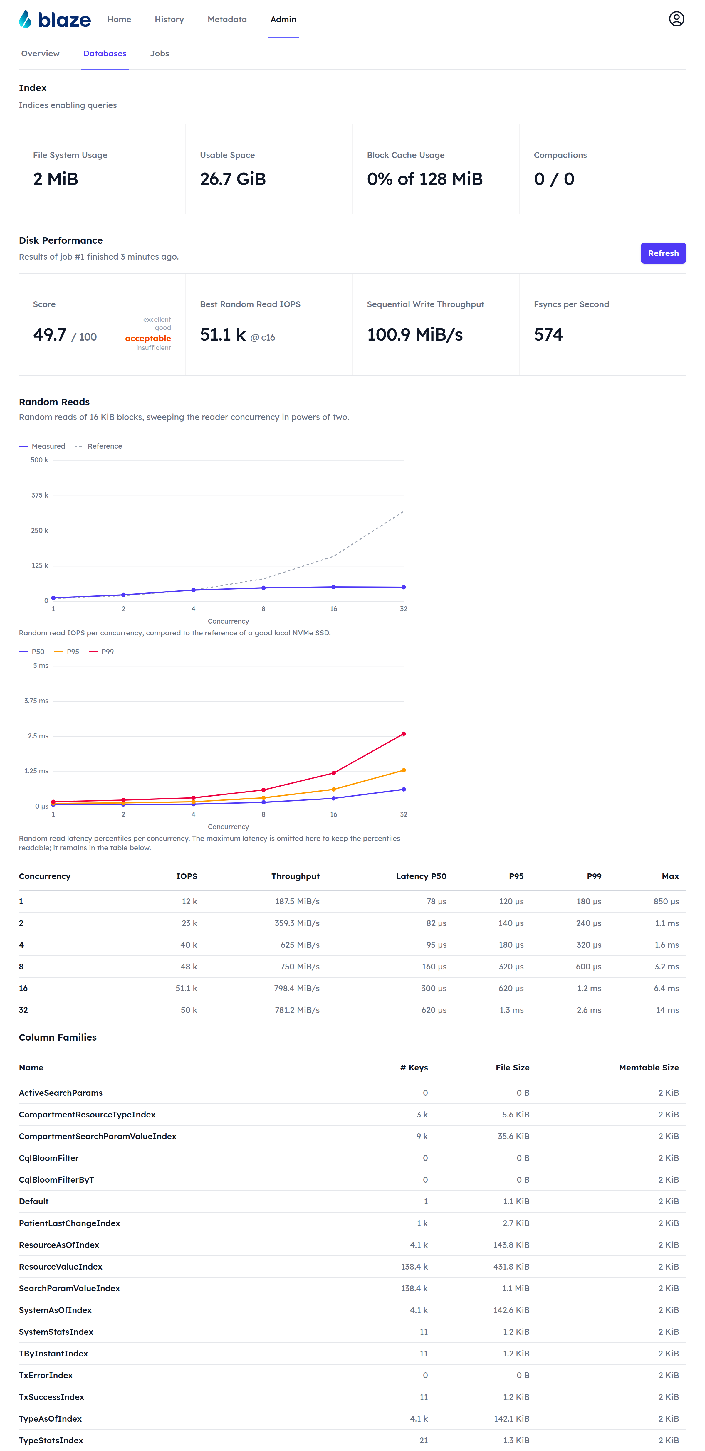Click the Refresh disk performance button
The image size is (705, 1451).
click(x=663, y=253)
